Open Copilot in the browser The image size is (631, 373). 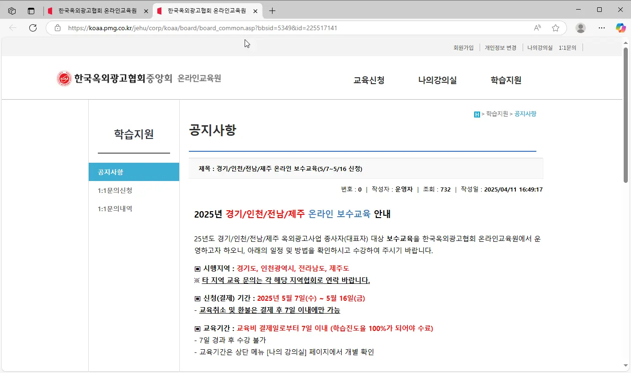click(x=620, y=28)
